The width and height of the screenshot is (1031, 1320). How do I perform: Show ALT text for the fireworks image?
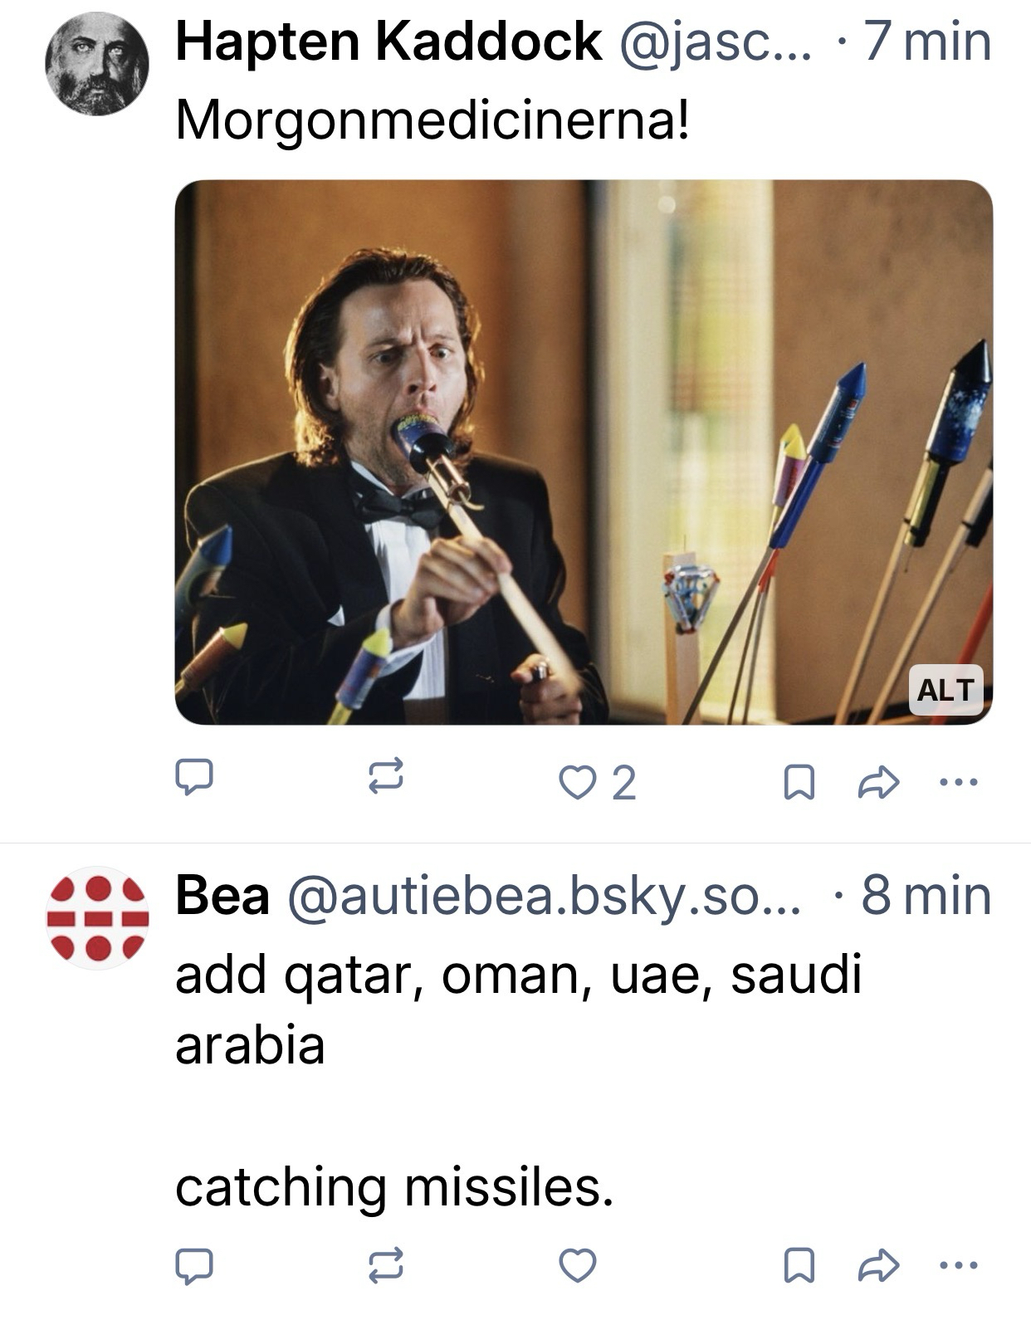click(x=945, y=689)
